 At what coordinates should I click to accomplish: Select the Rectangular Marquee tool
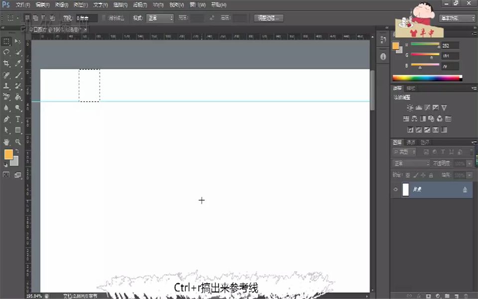pos(7,41)
